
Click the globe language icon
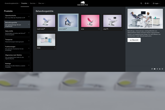coord(145,3)
